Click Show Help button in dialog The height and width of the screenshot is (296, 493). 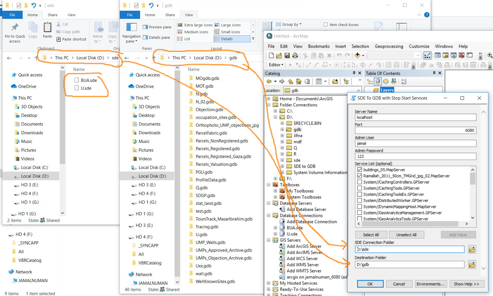[467, 284]
